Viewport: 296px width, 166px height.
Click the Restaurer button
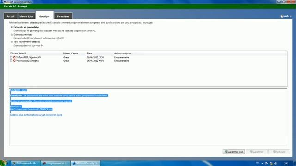[x=279, y=152]
